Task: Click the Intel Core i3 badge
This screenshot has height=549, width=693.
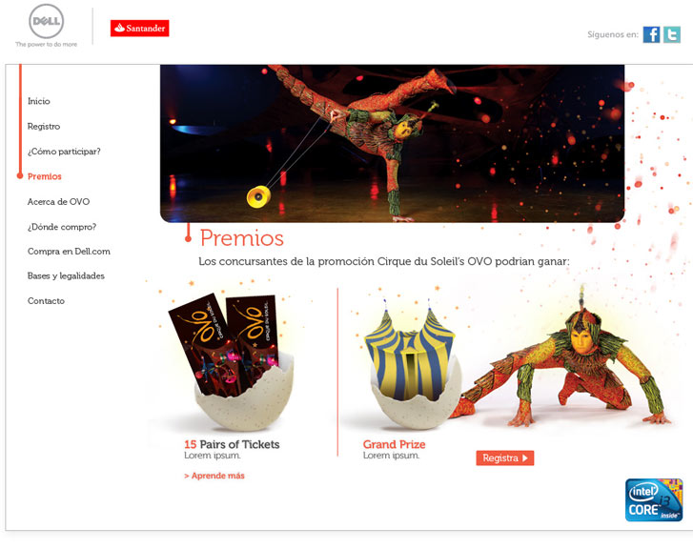Action: point(654,500)
